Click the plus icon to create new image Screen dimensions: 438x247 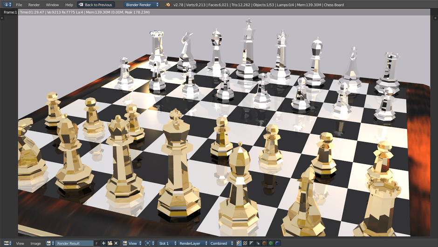(x=103, y=243)
